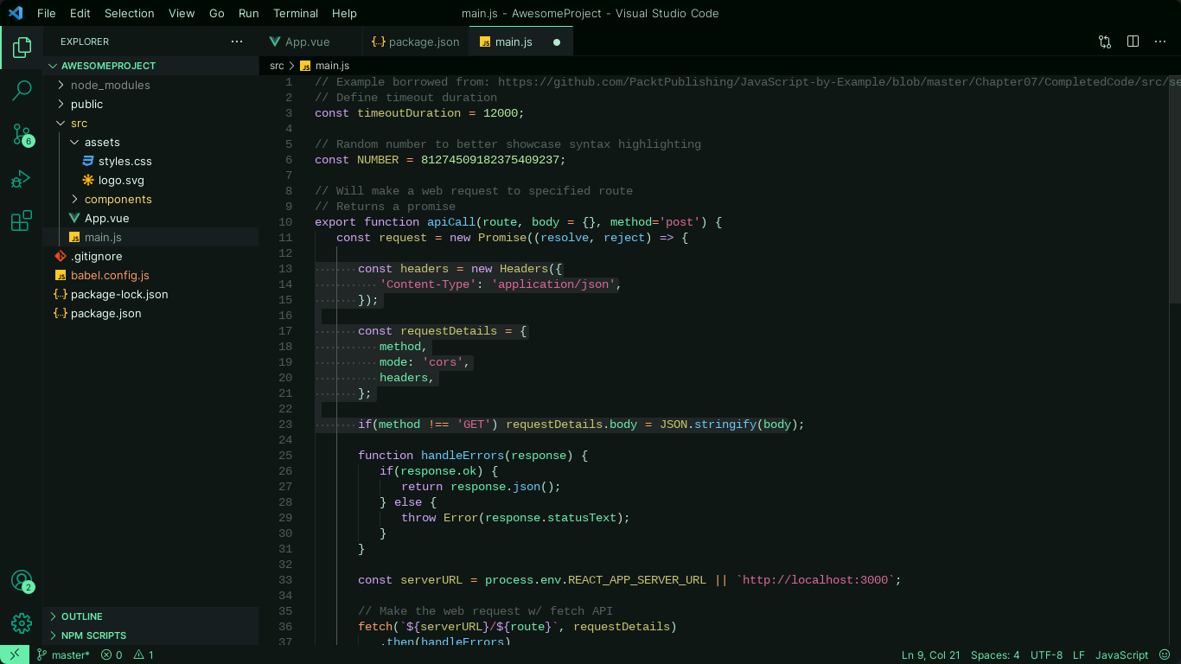This screenshot has width=1181, height=664.
Task: Open the Search view in activity bar
Action: point(22,90)
